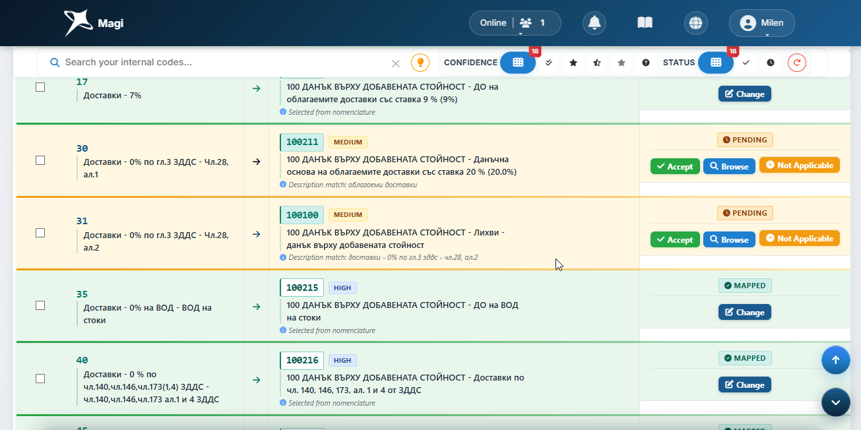Screen dimensions: 861x430
Task: Click internal code 30 label
Action: pos(82,148)
